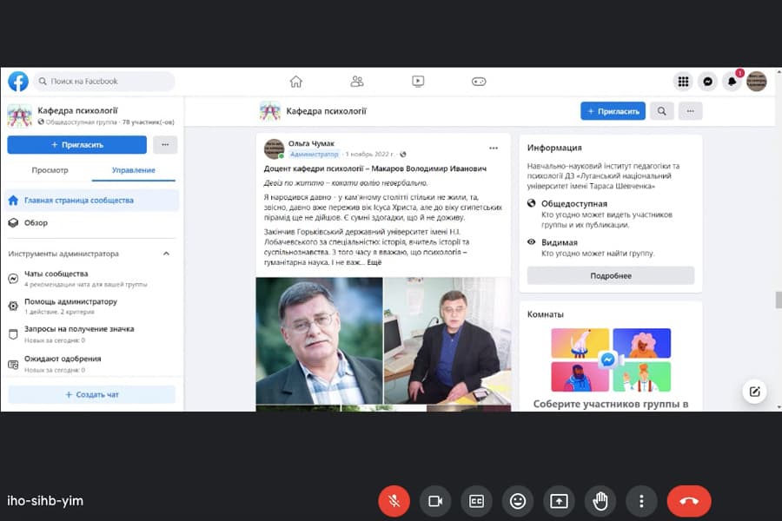
Task: Click the Кафедра психології header group logo
Action: tap(270, 111)
